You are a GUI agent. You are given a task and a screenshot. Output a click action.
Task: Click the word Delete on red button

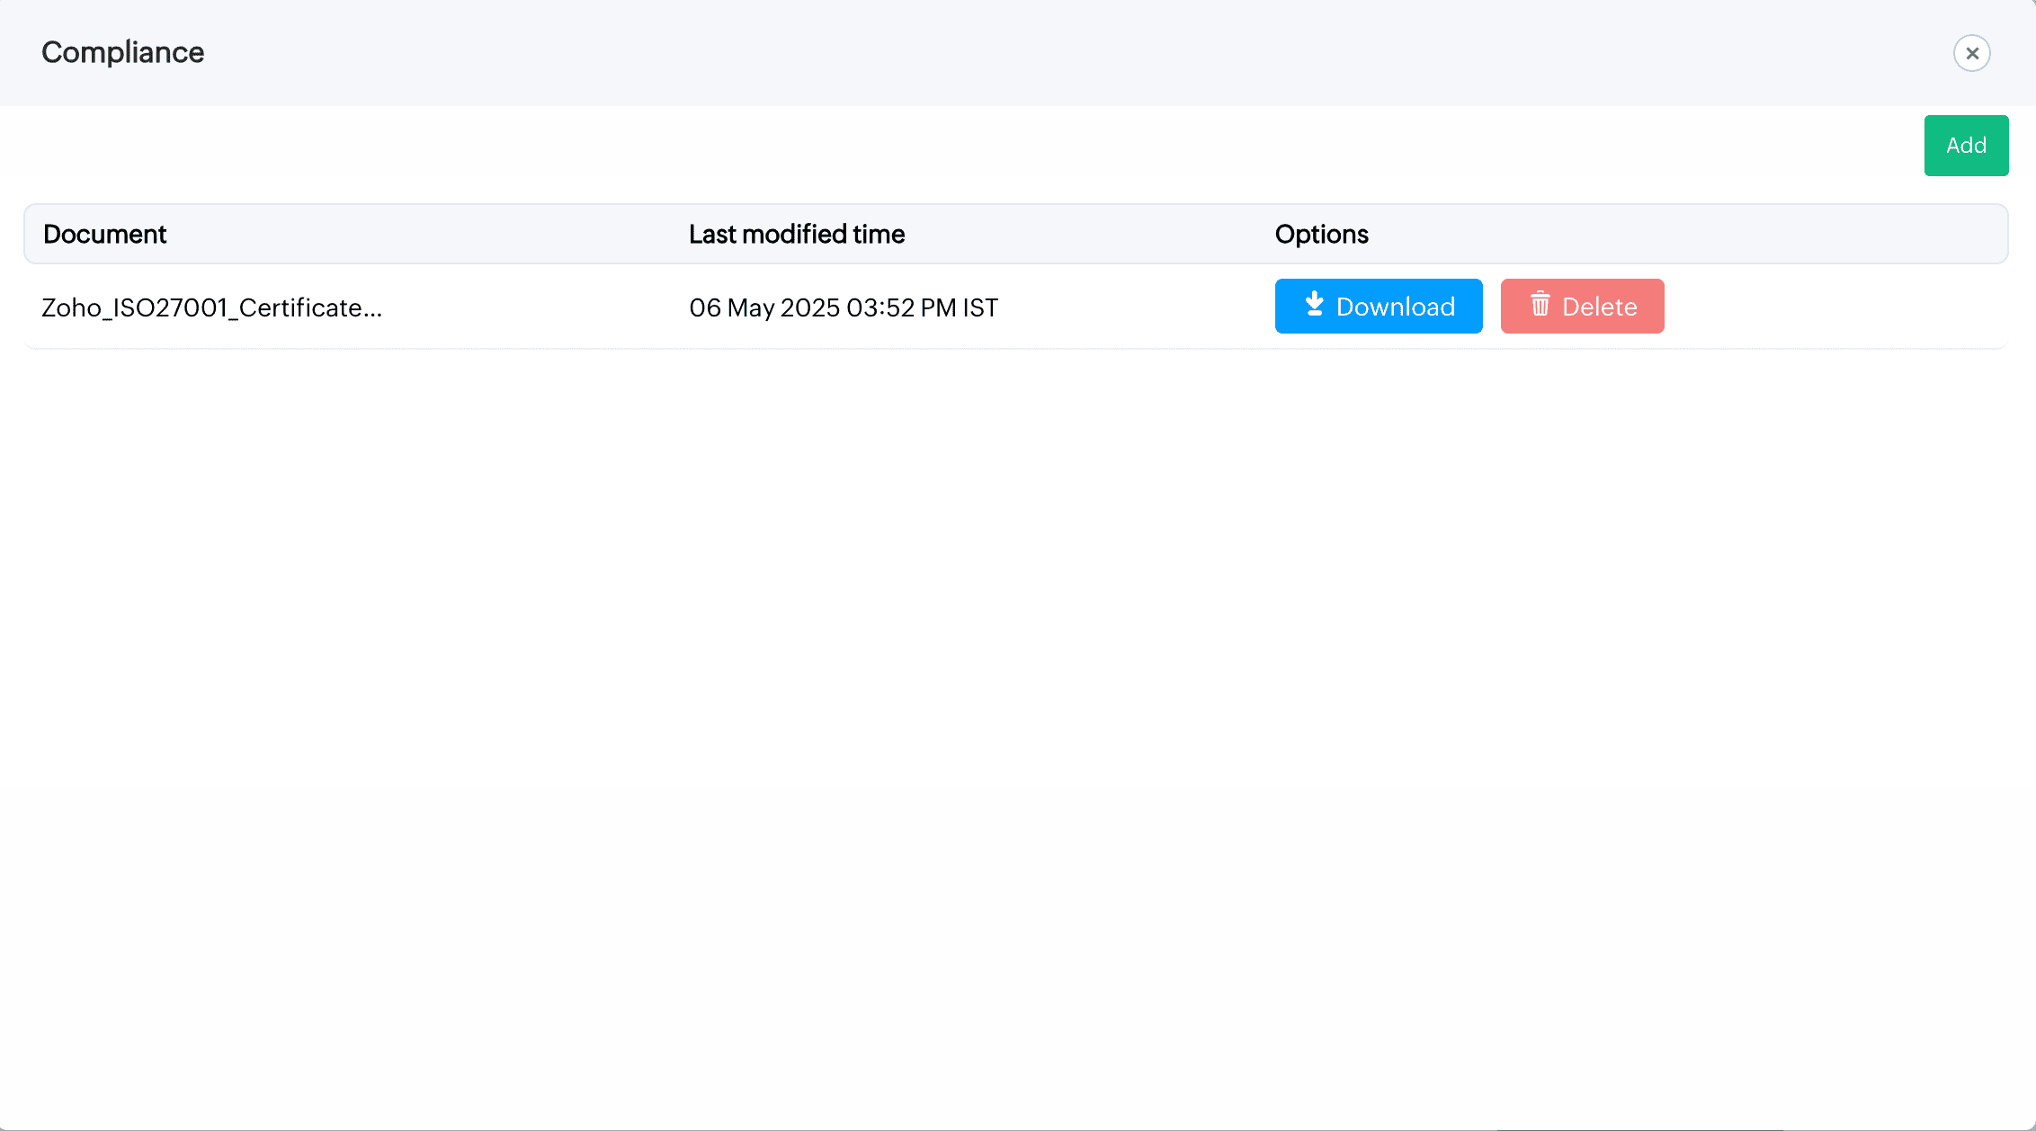(x=1599, y=307)
